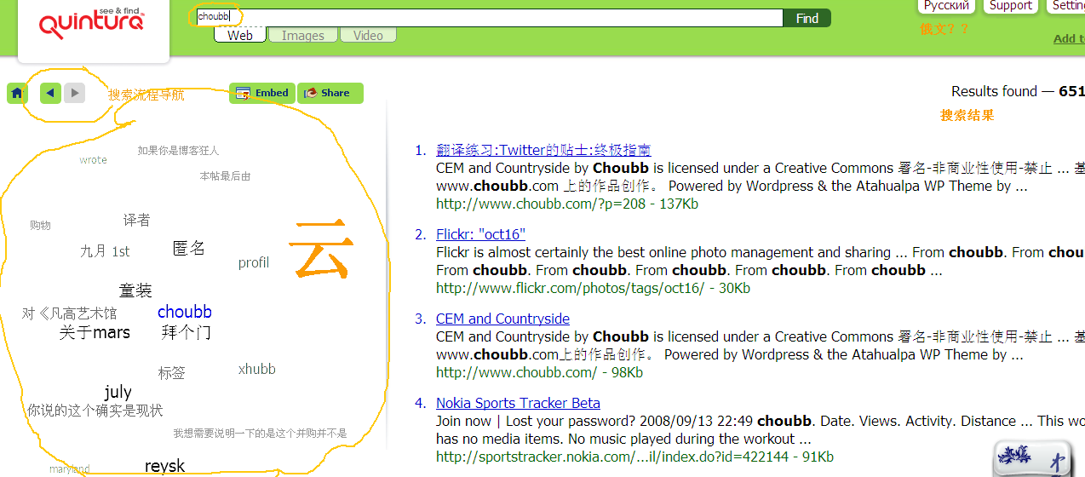
Task: Open Nokia Sports Tracker Beta result
Action: pos(518,403)
